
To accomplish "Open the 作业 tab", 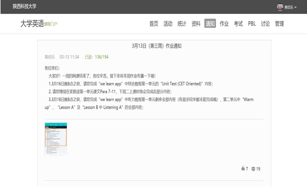I will pos(224,24).
